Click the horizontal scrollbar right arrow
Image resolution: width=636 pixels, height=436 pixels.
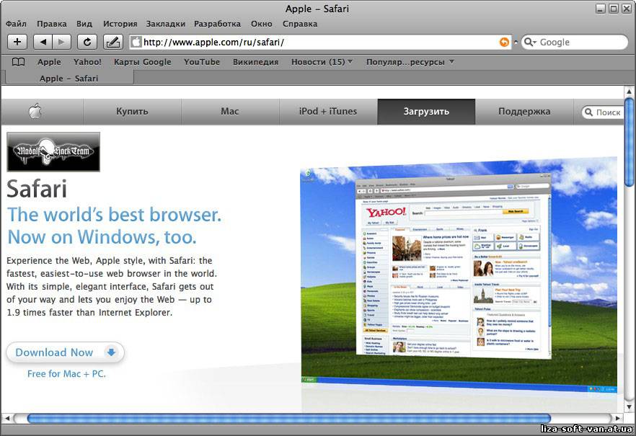tap(617, 418)
